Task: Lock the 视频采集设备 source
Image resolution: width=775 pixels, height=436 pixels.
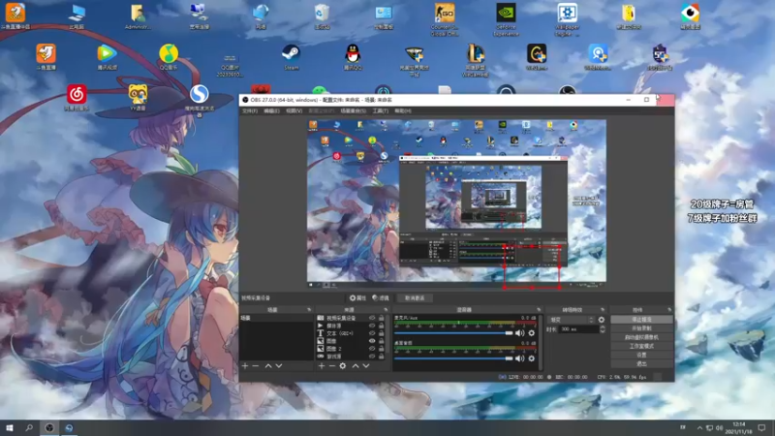Action: (381, 318)
